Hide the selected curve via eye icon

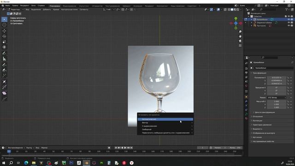tap(289, 19)
